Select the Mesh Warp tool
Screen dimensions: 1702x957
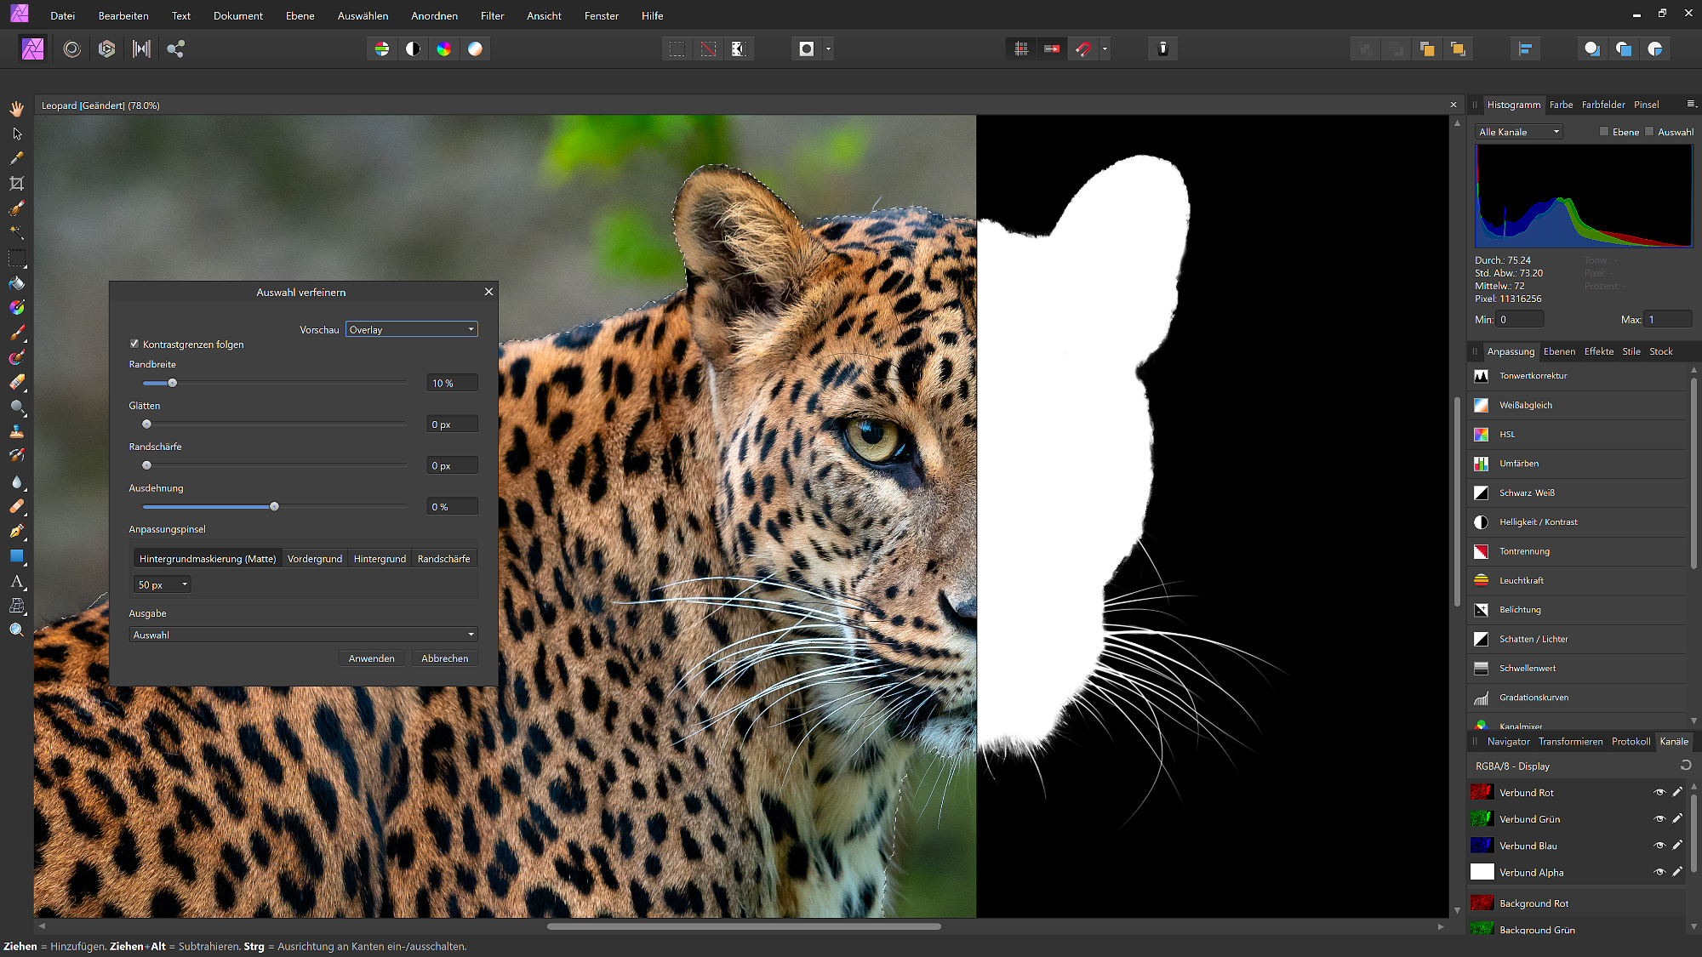tap(16, 606)
